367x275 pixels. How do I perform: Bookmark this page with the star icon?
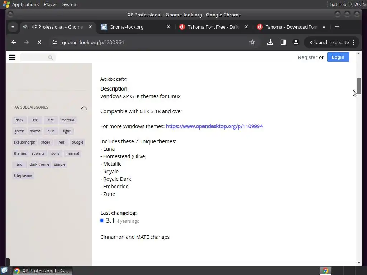tap(252, 42)
